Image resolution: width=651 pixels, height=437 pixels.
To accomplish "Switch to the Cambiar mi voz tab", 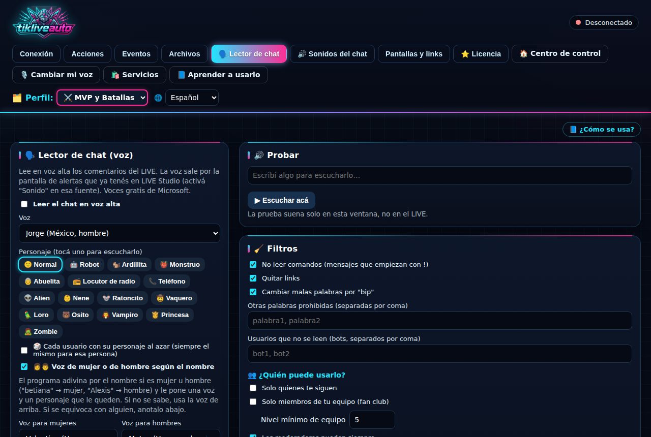I will click(x=56, y=75).
